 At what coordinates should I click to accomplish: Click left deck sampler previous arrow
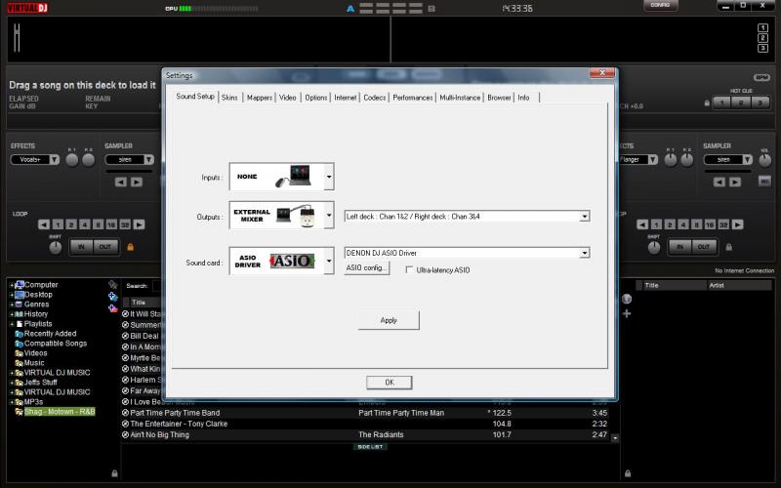tap(120, 183)
